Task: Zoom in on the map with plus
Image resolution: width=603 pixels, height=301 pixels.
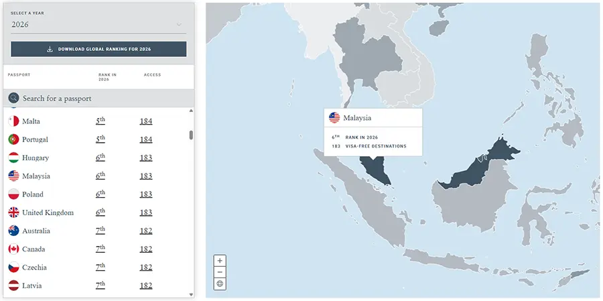Action: point(220,261)
